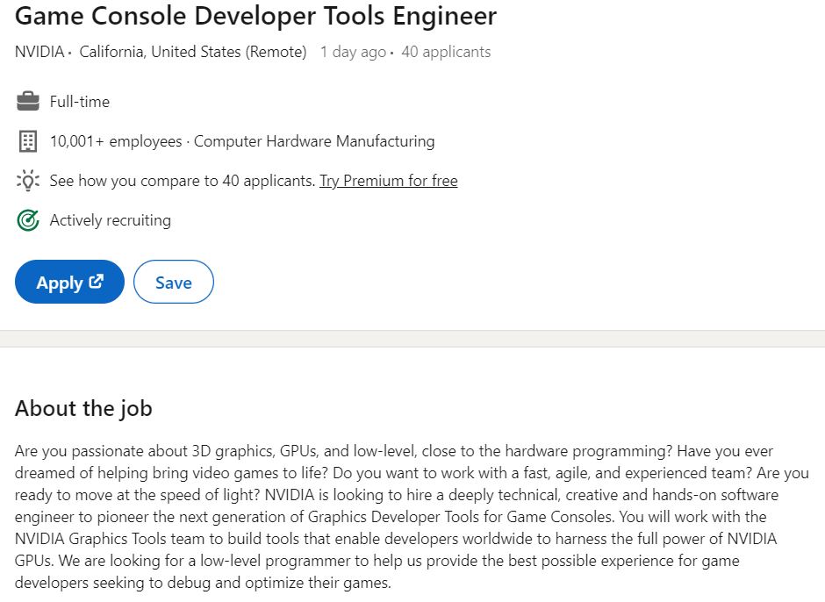Click the Full-time employment type label

tap(80, 102)
